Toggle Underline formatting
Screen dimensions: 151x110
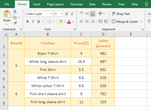click(x=39, y=21)
